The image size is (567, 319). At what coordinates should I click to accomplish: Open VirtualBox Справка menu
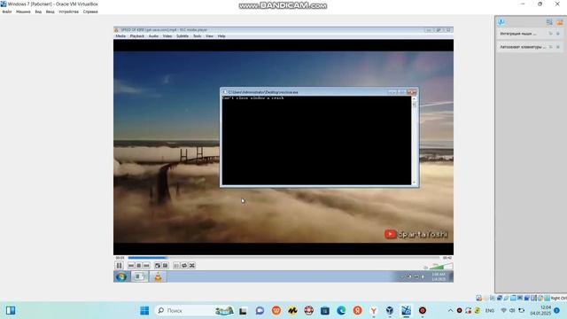click(x=90, y=12)
